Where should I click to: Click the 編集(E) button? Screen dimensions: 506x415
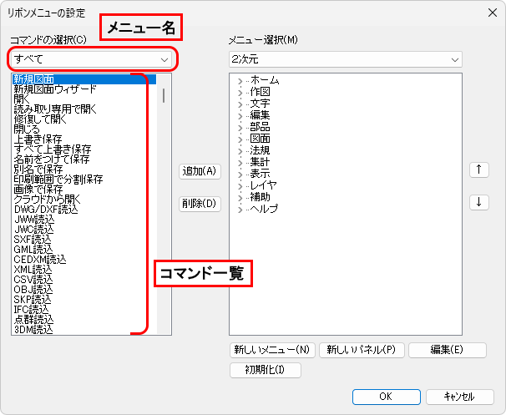(x=448, y=350)
